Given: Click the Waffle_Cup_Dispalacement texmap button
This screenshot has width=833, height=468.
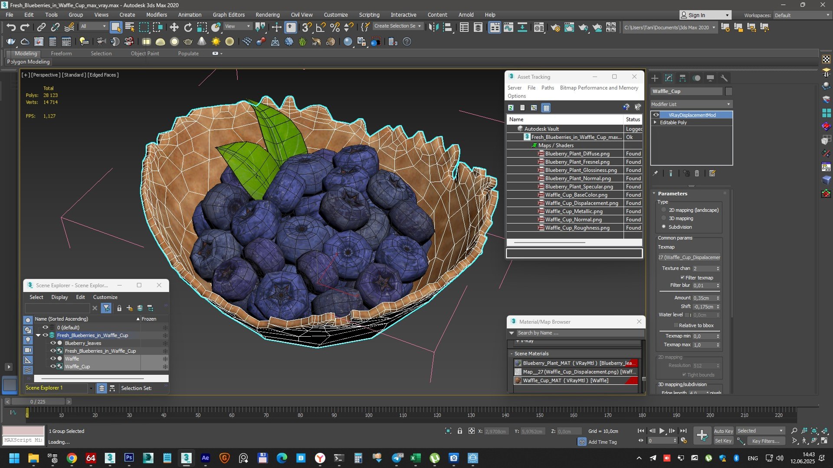Looking at the screenshot, I should [689, 257].
